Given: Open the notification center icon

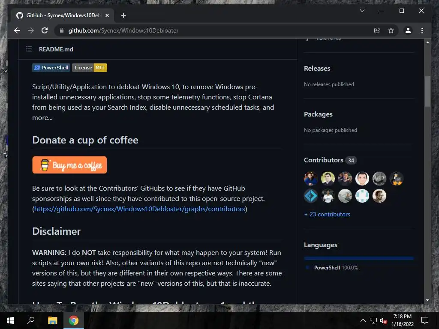Looking at the screenshot, I should (x=425, y=320).
